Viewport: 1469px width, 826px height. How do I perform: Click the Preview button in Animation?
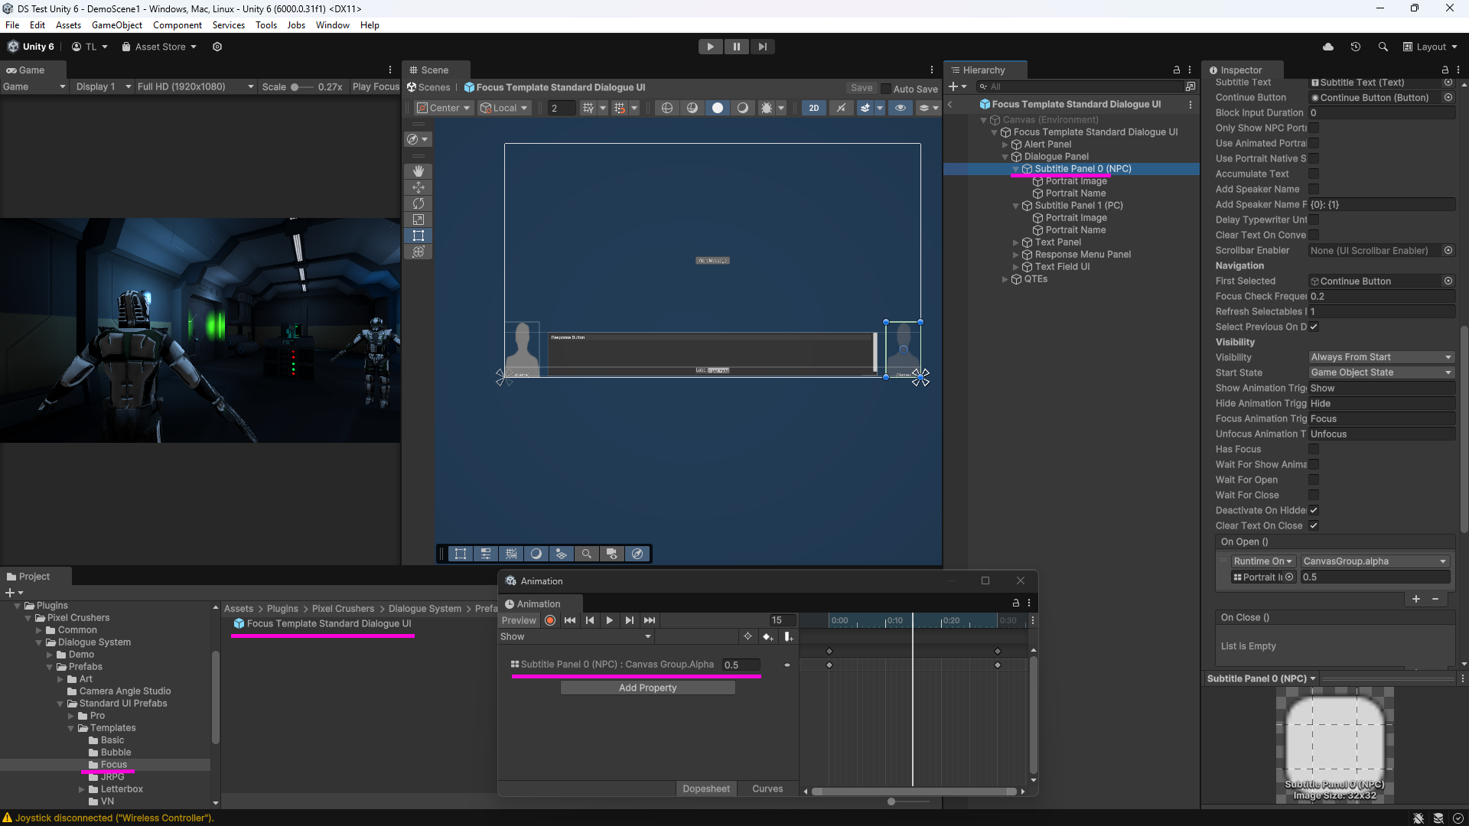[x=519, y=620]
